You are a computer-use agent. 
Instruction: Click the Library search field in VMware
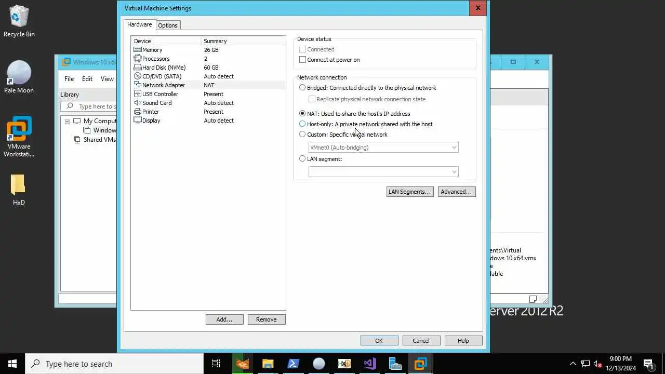(89, 106)
